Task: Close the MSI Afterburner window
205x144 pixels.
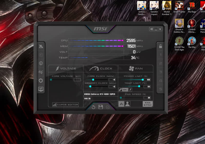Action: 160,29
